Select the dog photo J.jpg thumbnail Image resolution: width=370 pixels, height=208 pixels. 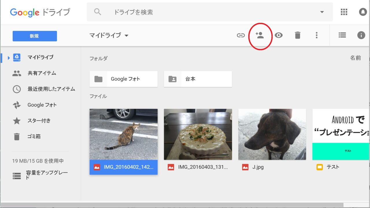[272, 134]
